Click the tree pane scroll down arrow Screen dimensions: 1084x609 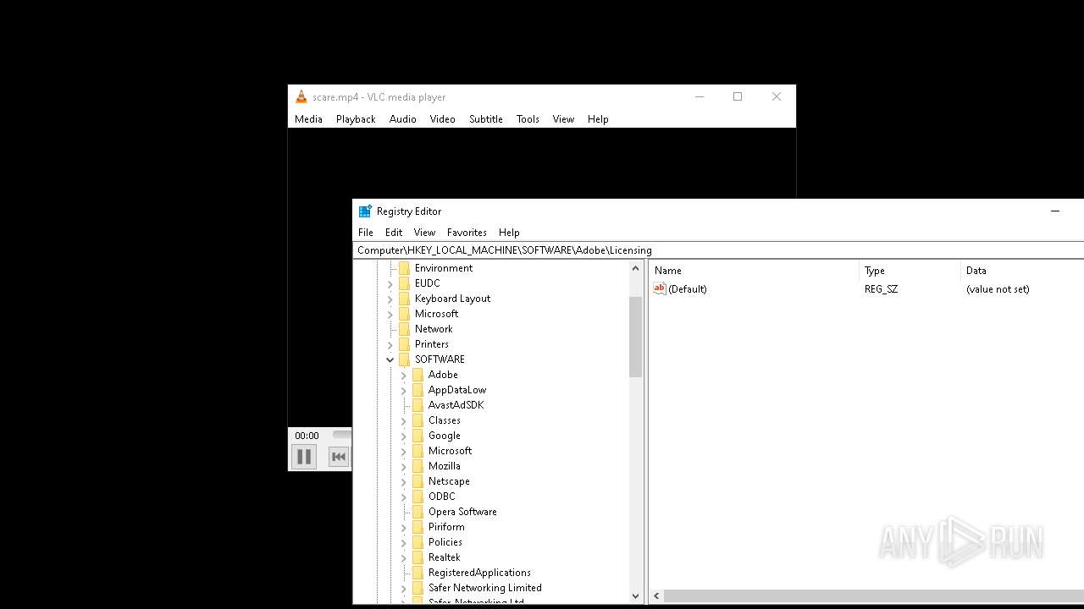click(636, 596)
